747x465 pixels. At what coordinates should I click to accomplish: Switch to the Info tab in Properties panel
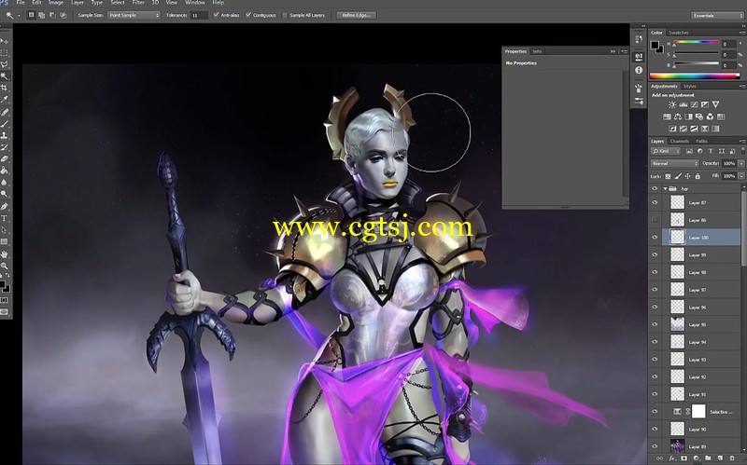[x=537, y=51]
